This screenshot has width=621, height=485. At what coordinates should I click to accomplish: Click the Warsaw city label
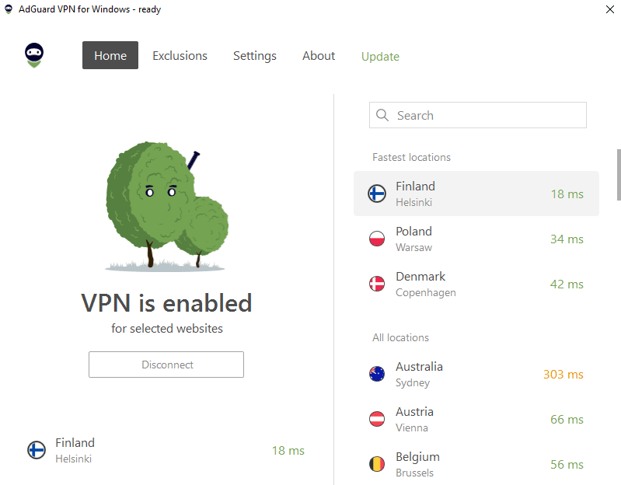tap(413, 247)
